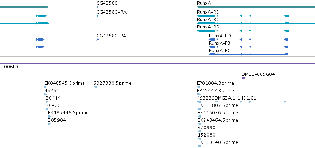Viewport: 315px width, 148px height.
Task: Click the CG42580 gene label
Action: (107, 3)
